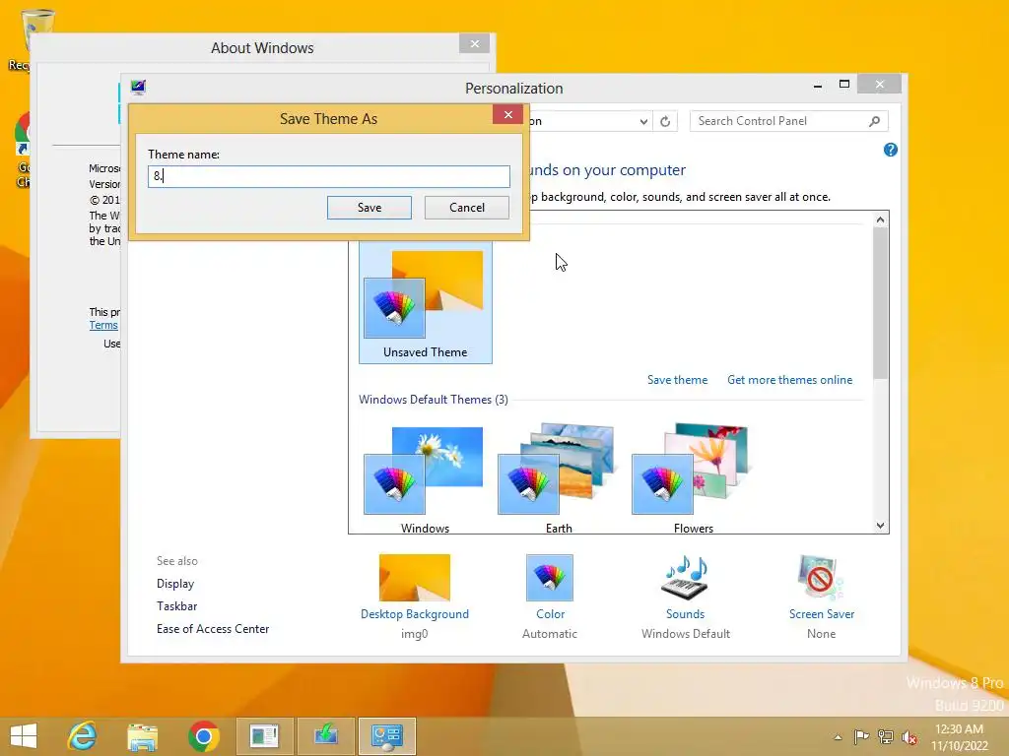Refresh the Control Panel address bar
Viewport: 1009px width, 756px height.
(x=665, y=121)
